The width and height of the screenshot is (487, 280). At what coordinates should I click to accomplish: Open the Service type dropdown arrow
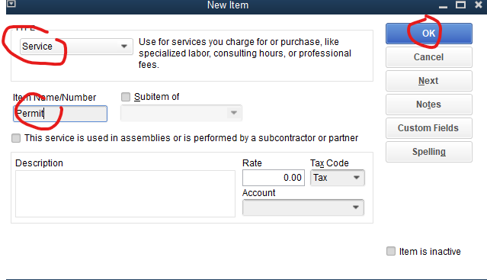[124, 47]
